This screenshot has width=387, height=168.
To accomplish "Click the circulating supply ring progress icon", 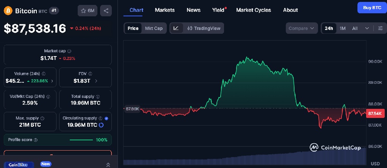I will coord(101,125).
